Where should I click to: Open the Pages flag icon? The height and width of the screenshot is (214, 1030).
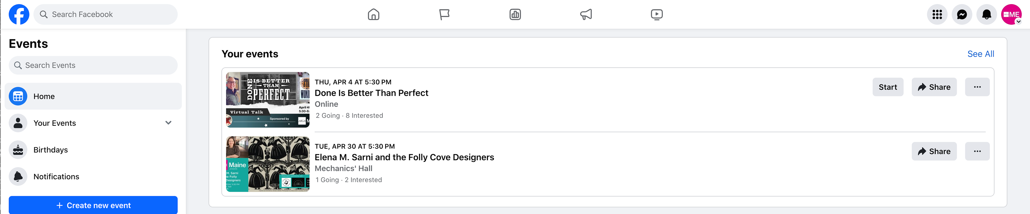coord(444,14)
